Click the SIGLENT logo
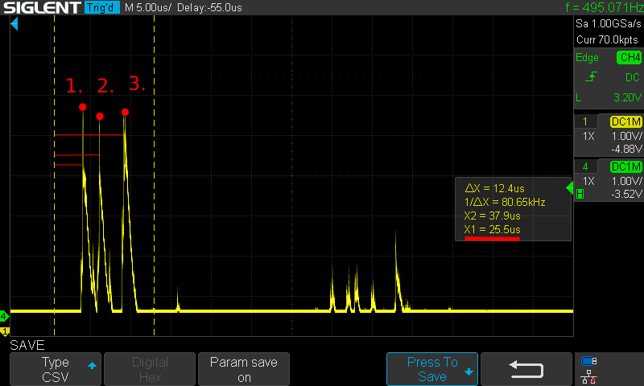The image size is (644, 386). pyautogui.click(x=43, y=7)
